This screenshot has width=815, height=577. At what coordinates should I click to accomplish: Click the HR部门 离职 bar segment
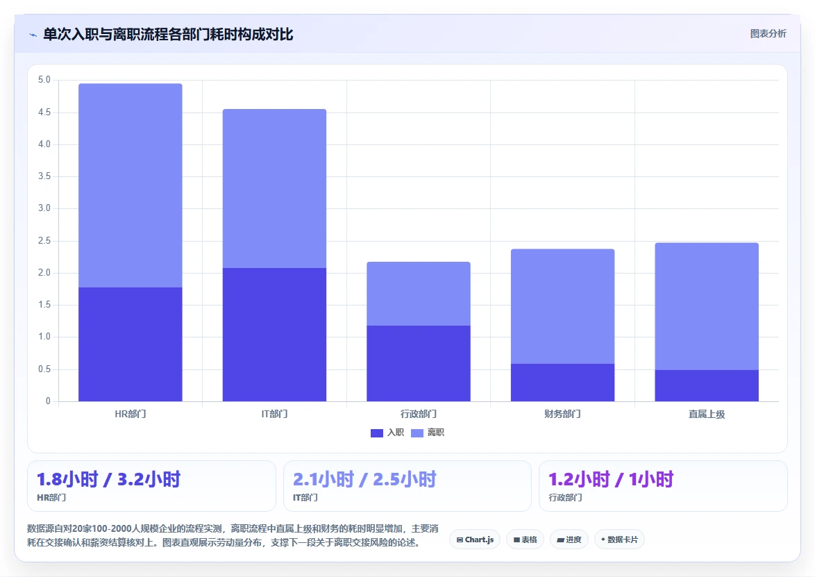click(131, 185)
